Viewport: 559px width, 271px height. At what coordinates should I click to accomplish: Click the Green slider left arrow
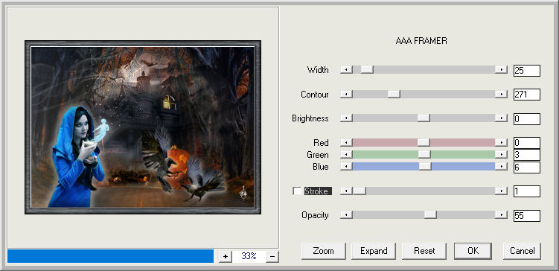click(x=346, y=154)
